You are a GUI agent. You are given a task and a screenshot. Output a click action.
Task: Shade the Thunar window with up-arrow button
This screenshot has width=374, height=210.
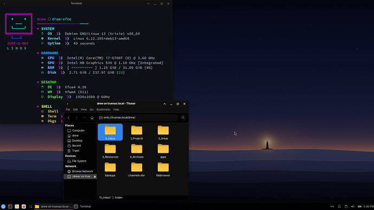[x=165, y=104]
